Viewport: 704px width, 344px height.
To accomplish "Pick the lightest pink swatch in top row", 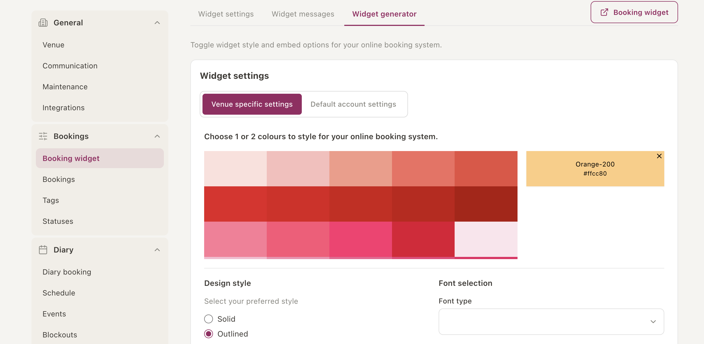I will [x=235, y=169].
